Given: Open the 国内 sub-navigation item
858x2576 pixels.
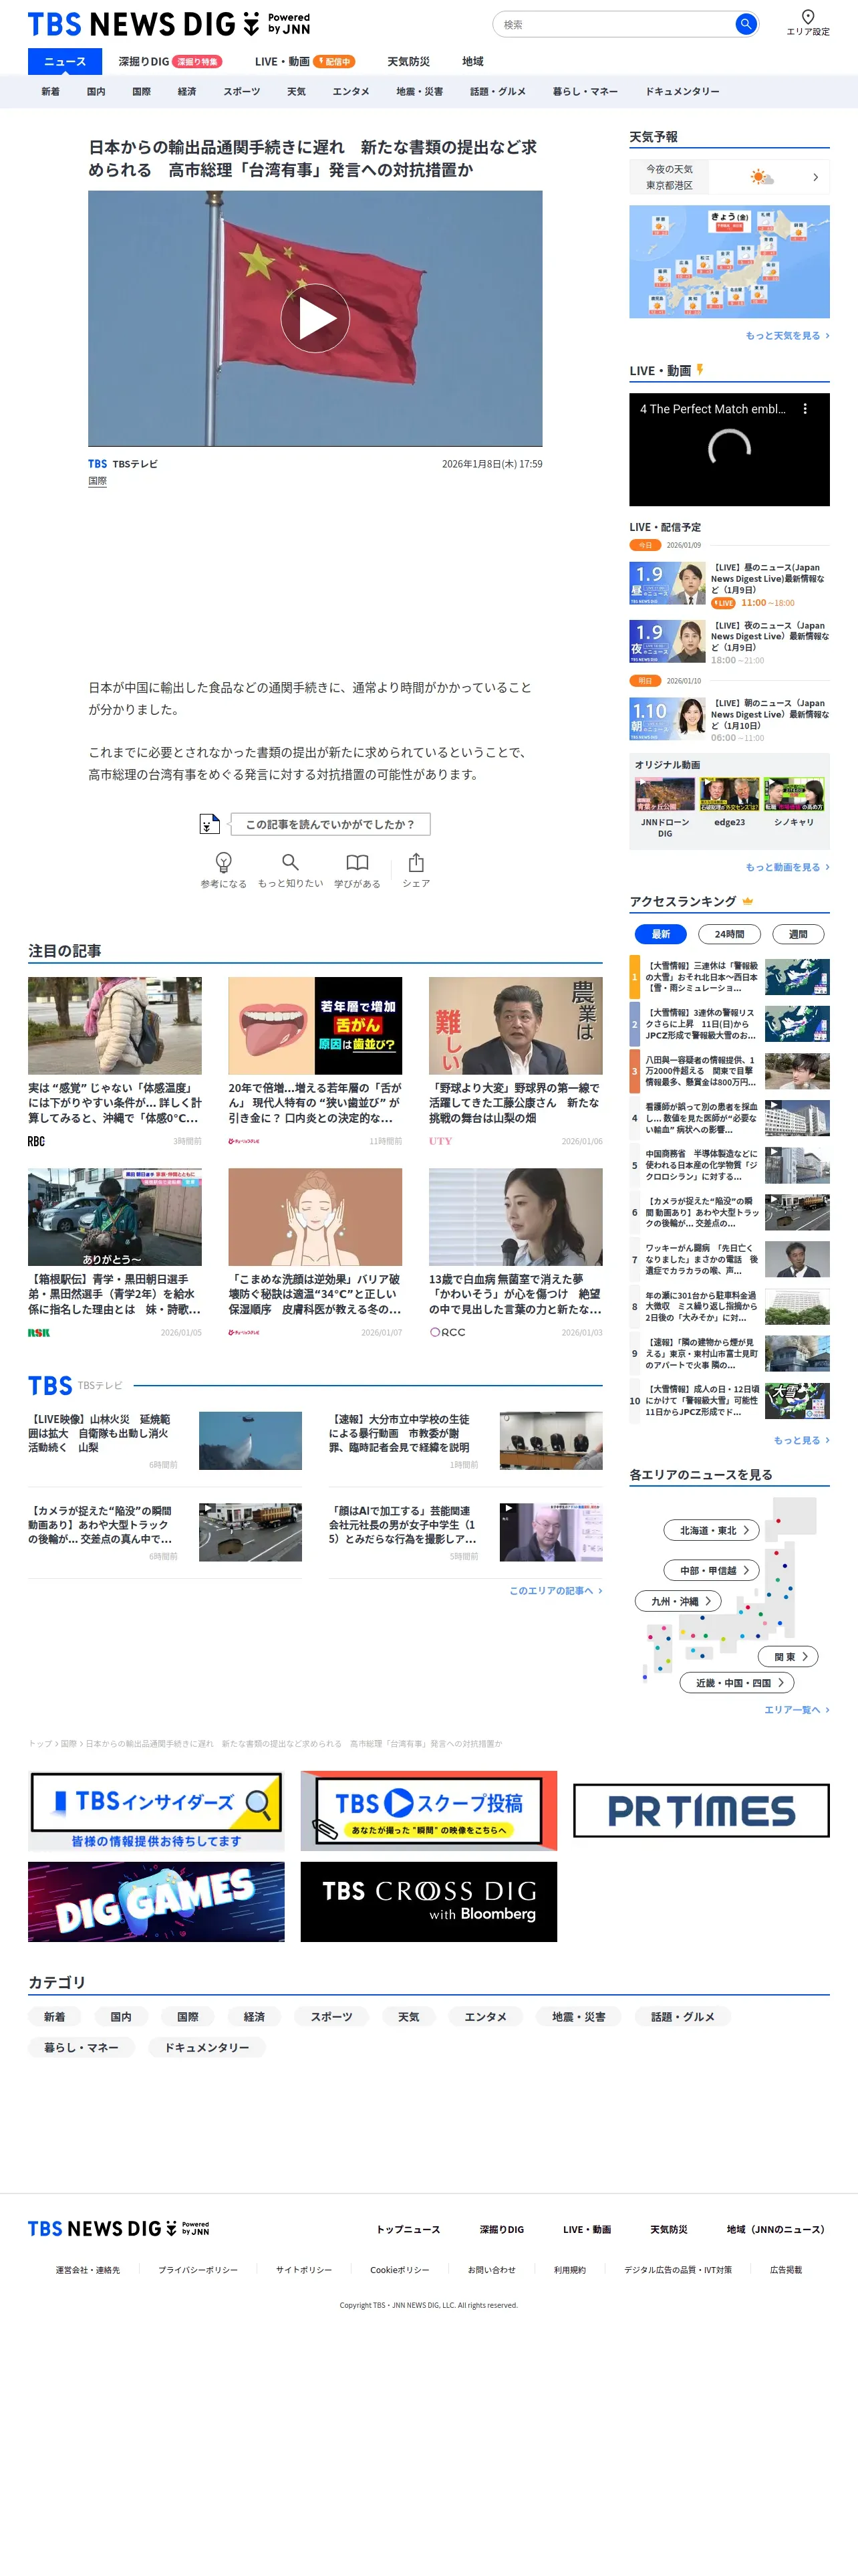Looking at the screenshot, I should [x=96, y=91].
